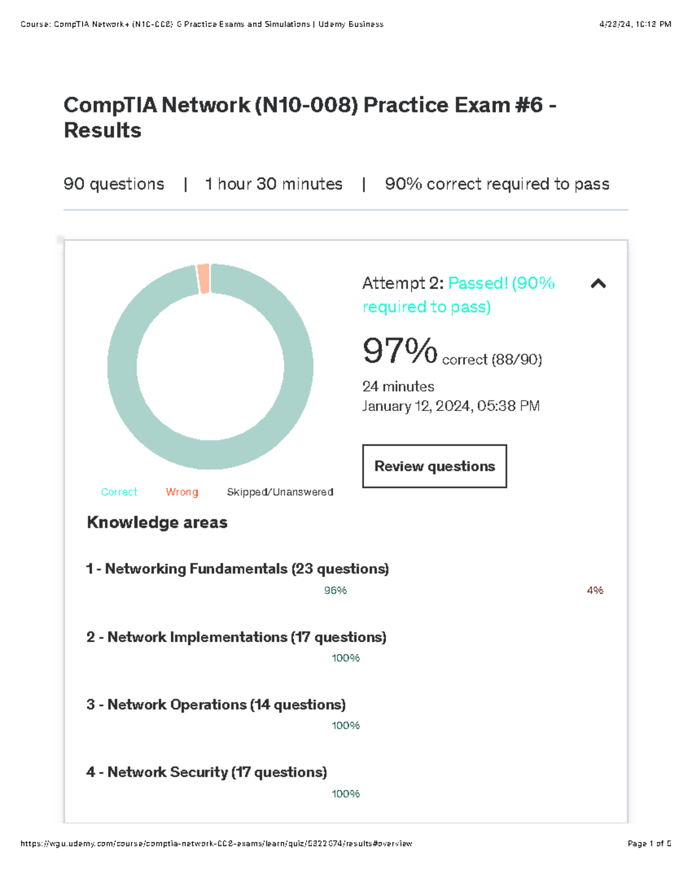Select the Network Operations knowledge area heading
The height and width of the screenshot is (895, 692).
coord(216,704)
